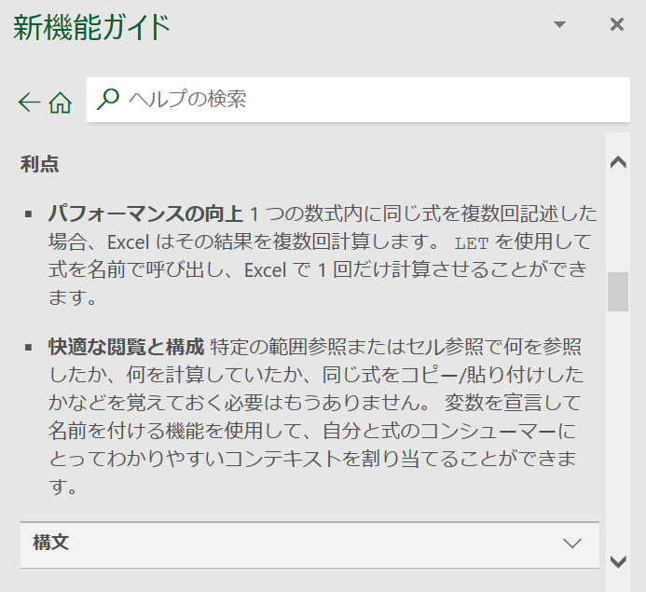Close the 新機能ガイド pane
The image size is (646, 592).
pyautogui.click(x=617, y=25)
